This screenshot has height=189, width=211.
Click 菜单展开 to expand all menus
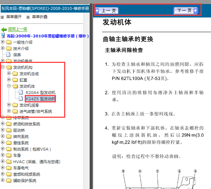[x=14, y=17]
